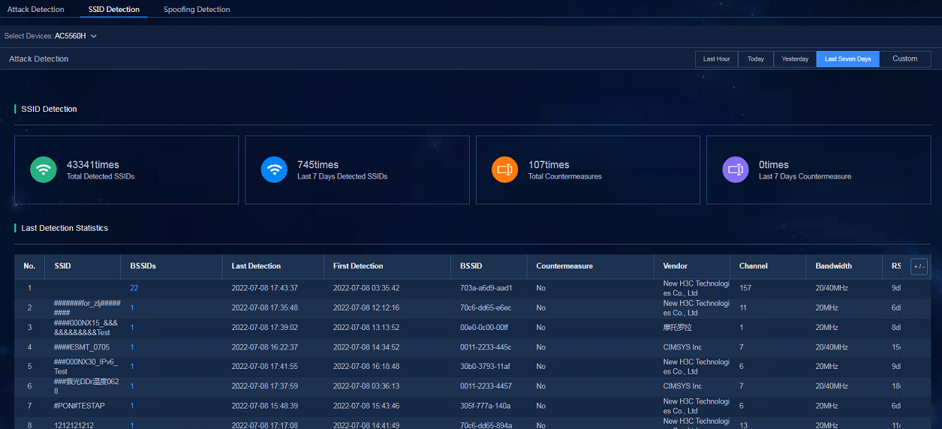Click the 107times countermeasures value
Image resolution: width=942 pixels, height=429 pixels.
coord(549,164)
